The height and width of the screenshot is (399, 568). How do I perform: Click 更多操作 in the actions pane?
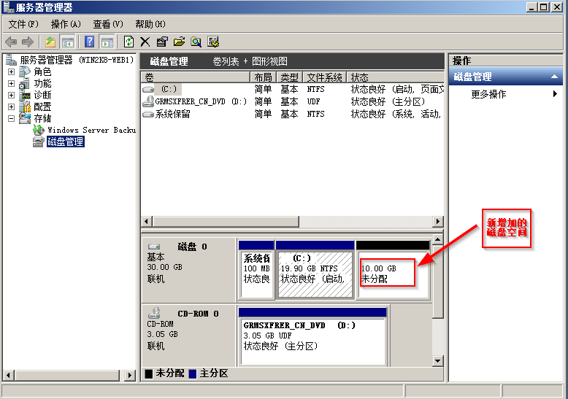488,94
